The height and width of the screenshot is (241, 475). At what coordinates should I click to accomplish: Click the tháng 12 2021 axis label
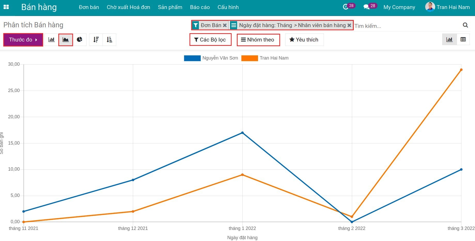coord(133,228)
